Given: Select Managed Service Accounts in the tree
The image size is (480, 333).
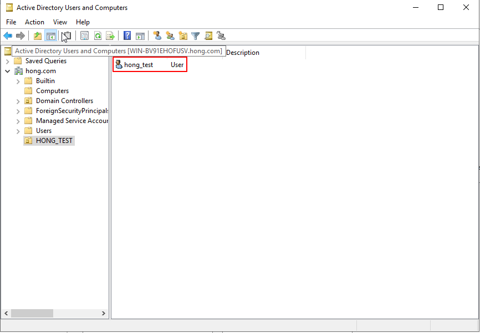Looking at the screenshot, I should (72, 121).
